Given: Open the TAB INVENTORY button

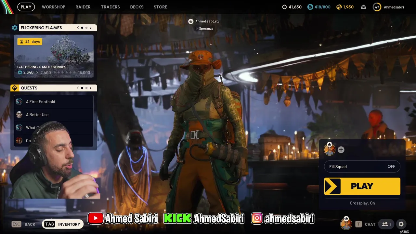Looking at the screenshot, I should [62, 224].
